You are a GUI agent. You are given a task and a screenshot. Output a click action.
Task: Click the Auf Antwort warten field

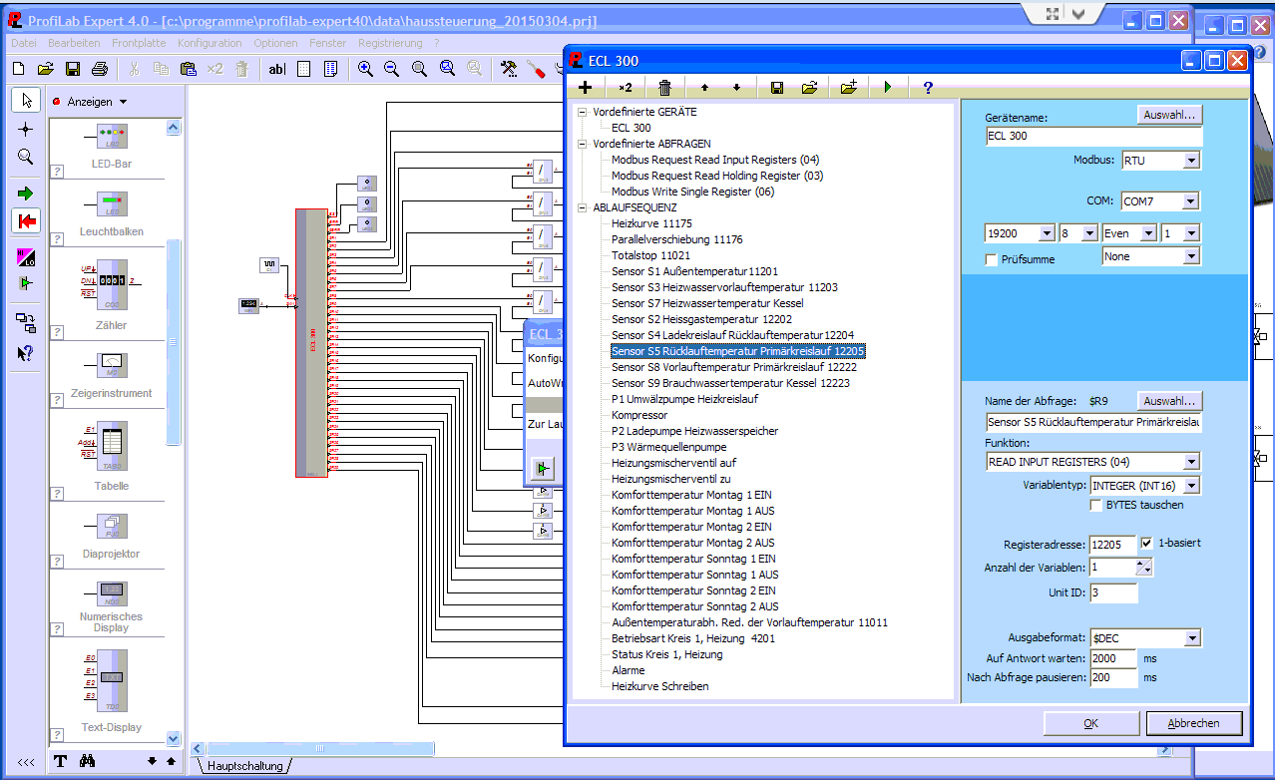coord(1112,658)
